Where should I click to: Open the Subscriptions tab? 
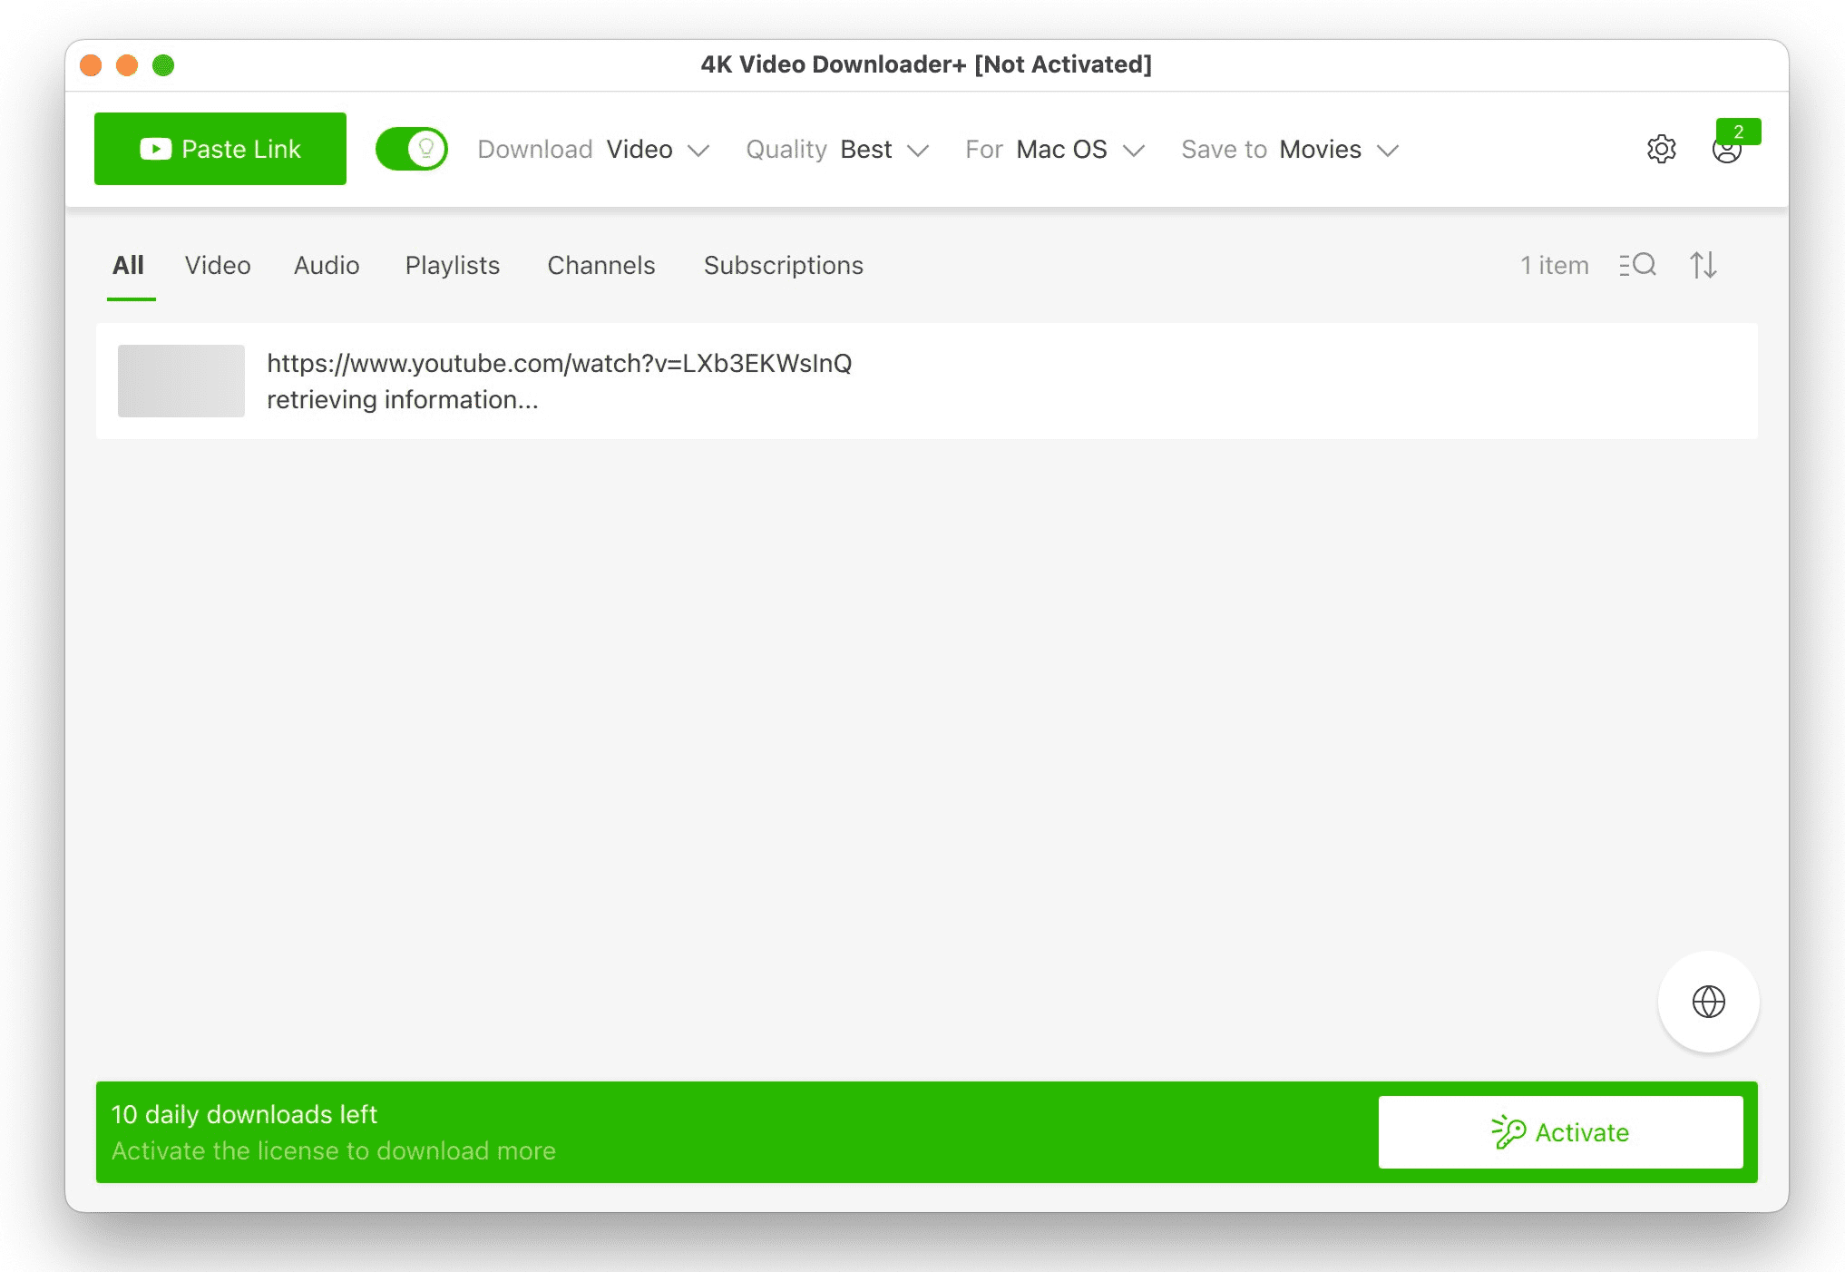point(783,265)
